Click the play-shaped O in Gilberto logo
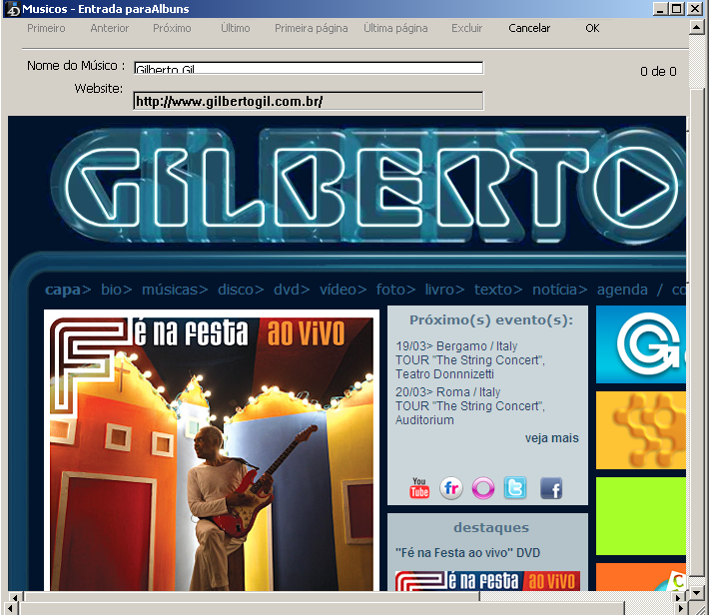 coord(638,187)
